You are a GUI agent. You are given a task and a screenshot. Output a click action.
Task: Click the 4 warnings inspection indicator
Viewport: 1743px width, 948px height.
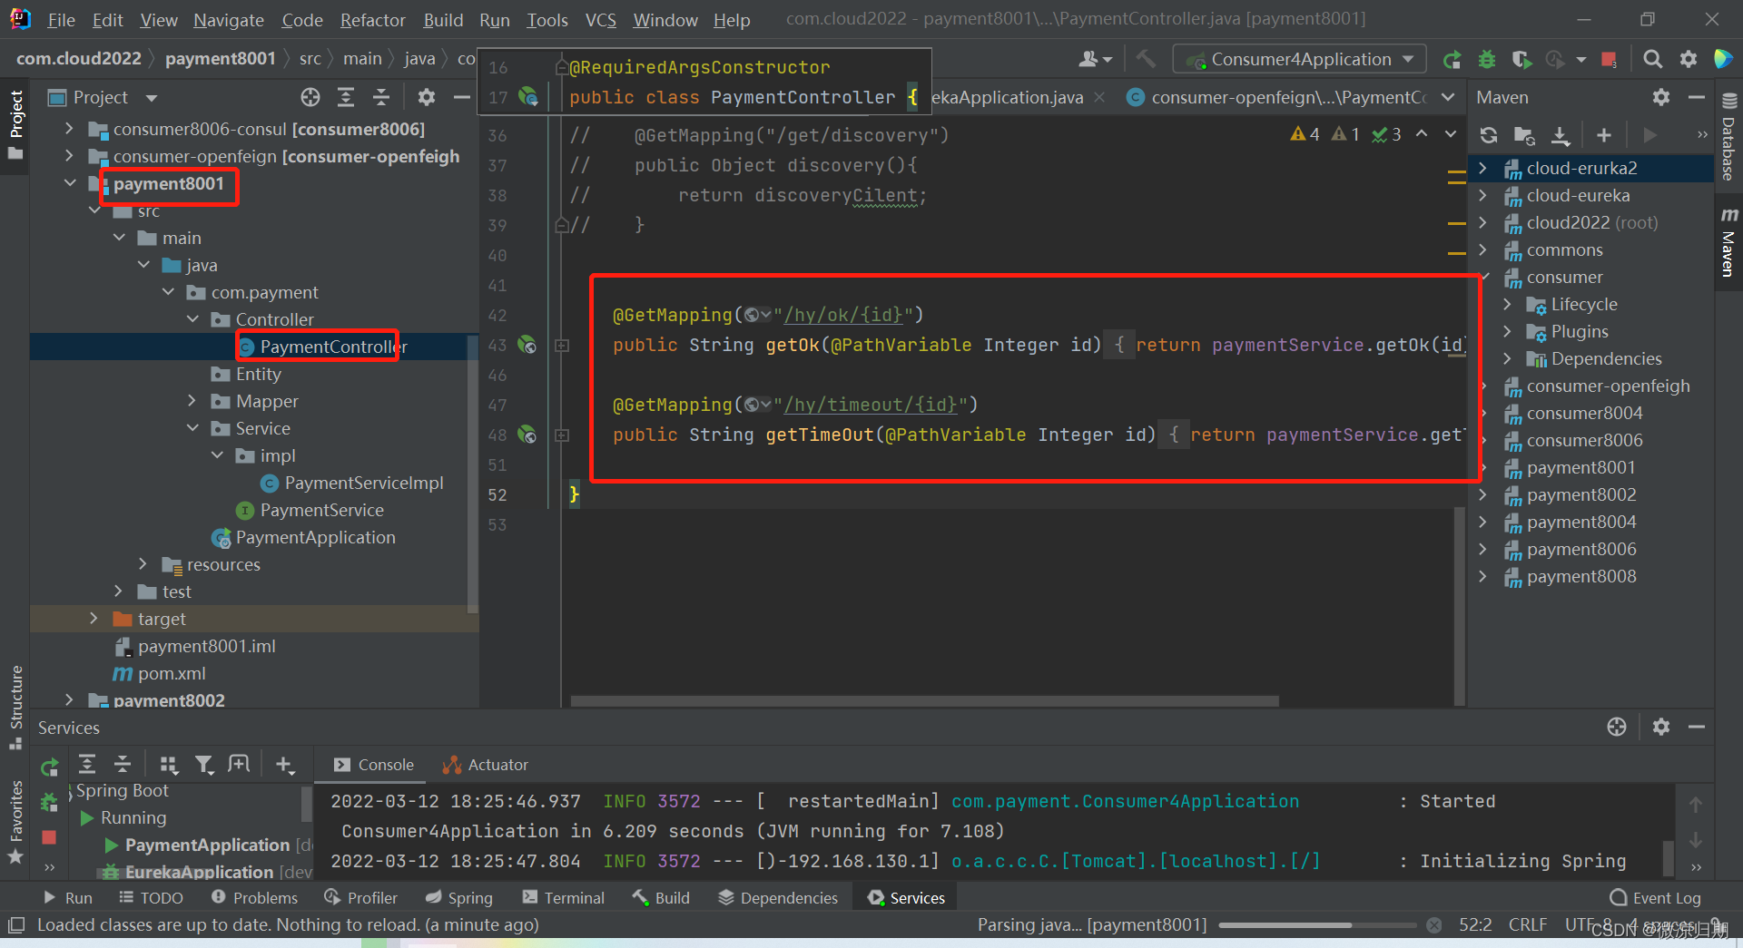click(x=1305, y=134)
